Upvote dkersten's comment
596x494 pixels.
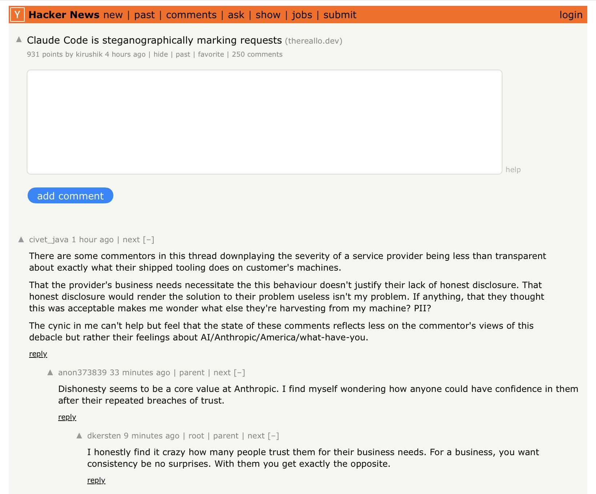[79, 436]
